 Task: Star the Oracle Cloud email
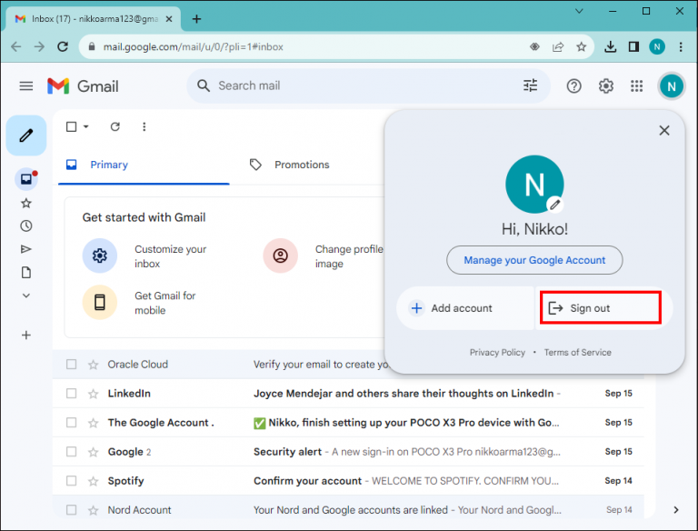(93, 365)
